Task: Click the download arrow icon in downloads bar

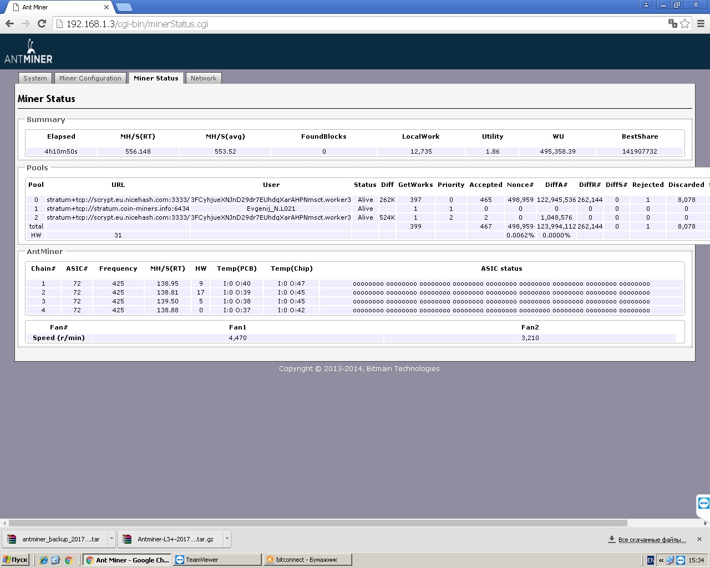Action: click(612, 539)
